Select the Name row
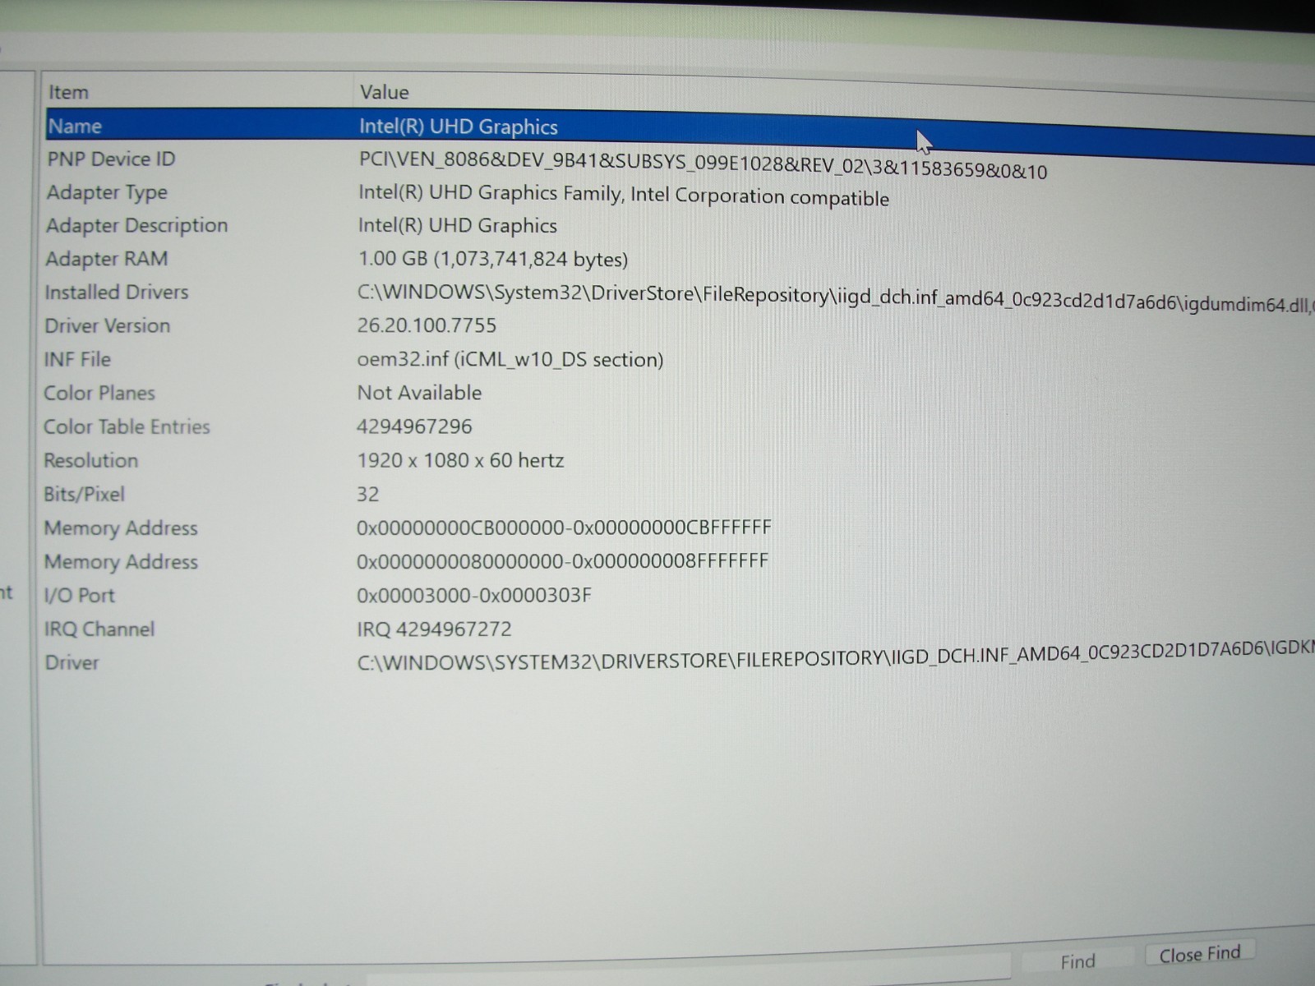1315x986 pixels. (x=680, y=131)
